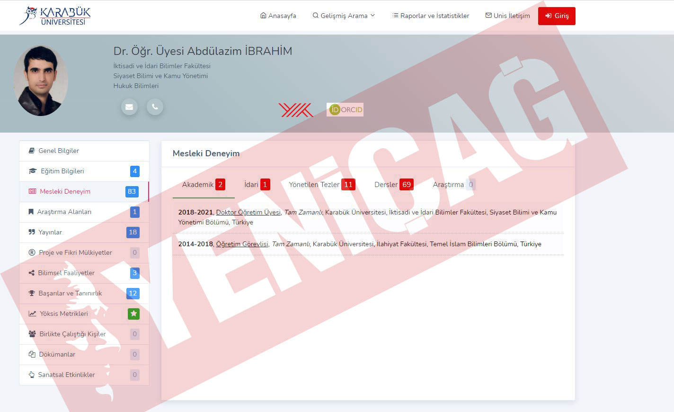The width and height of the screenshot is (674, 412).
Task: Click the Proje ve Fikri Mülkiyetler registered icon
Action: click(32, 252)
